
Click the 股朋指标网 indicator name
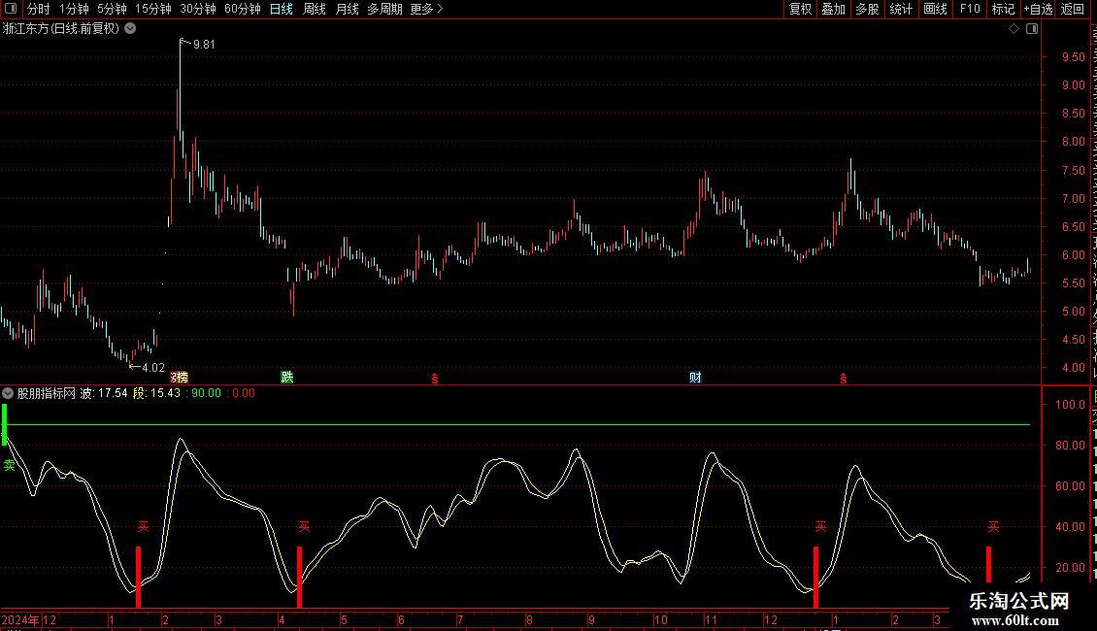coord(47,393)
